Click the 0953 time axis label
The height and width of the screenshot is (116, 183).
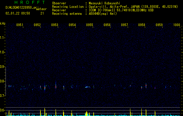(x=55, y=25)
